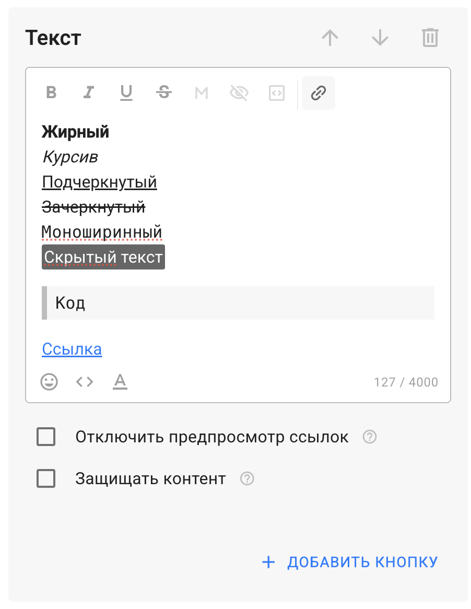
Task: Click the underline formatting icon
Action: 126,93
